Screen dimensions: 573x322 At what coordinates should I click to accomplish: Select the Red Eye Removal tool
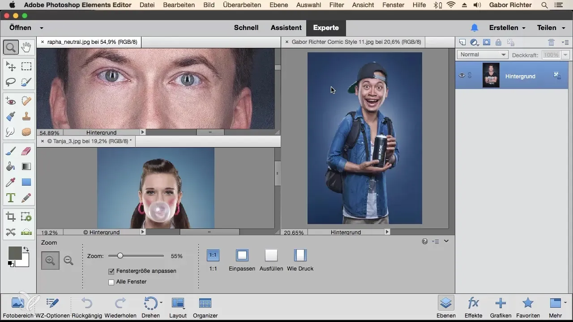coord(11,102)
